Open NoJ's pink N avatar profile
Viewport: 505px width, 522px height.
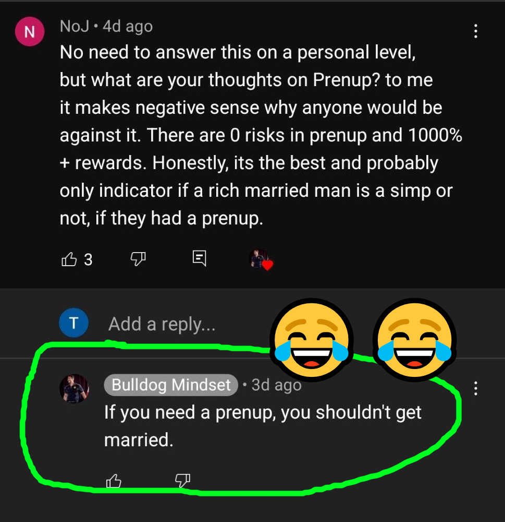(x=30, y=31)
